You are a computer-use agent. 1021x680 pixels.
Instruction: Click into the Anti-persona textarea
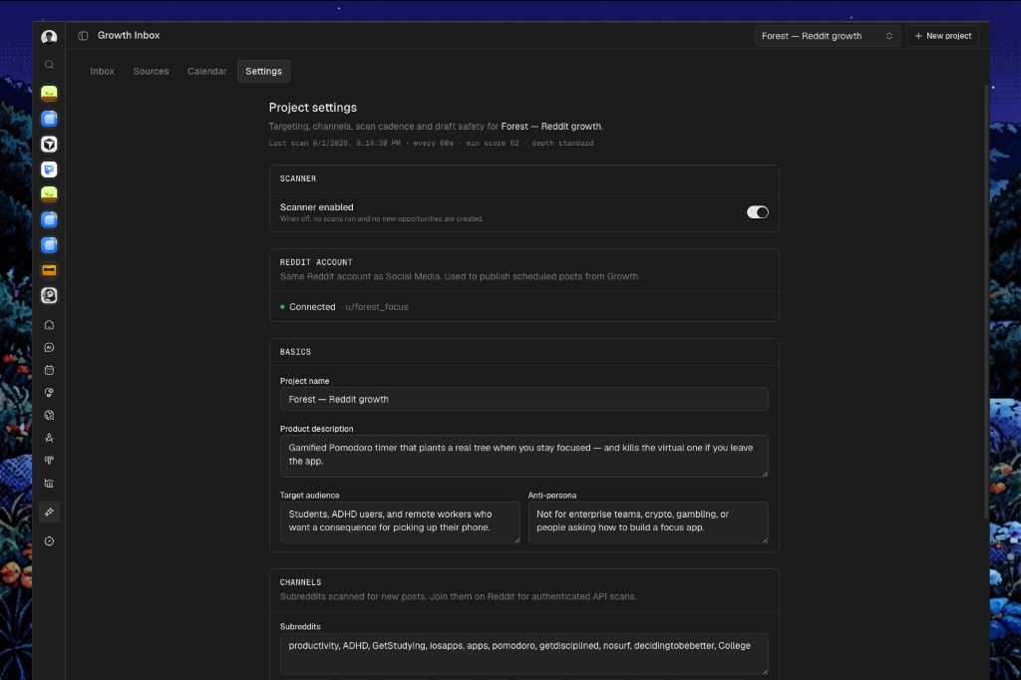click(x=648, y=522)
